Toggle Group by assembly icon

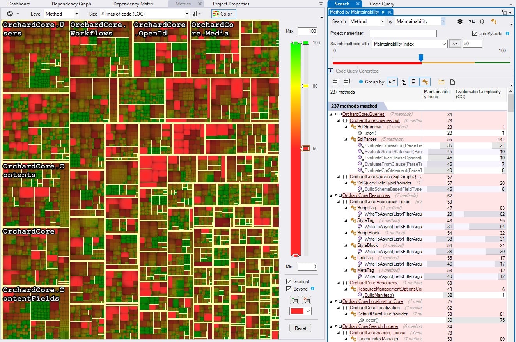tap(392, 82)
